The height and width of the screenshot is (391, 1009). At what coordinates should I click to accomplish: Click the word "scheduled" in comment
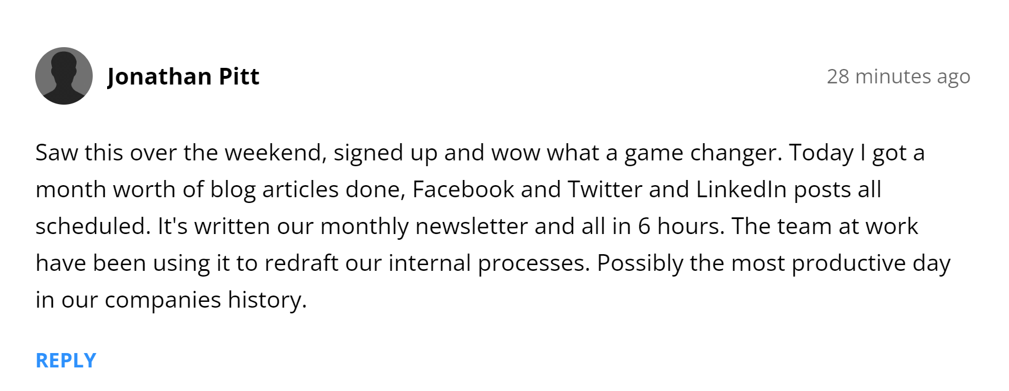92,227
